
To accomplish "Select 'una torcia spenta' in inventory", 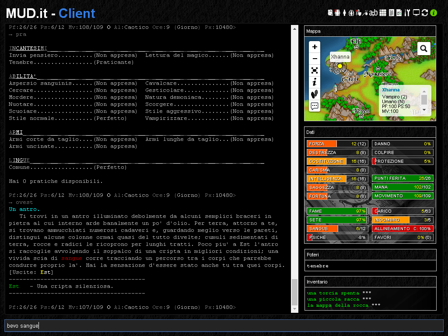I will 333,293.
